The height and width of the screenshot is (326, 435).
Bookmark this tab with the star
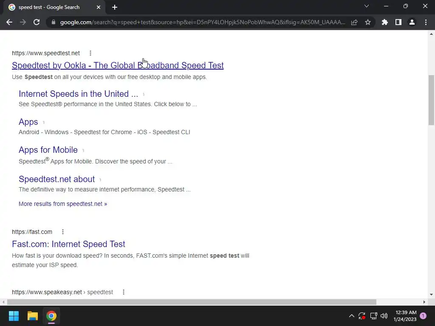point(368,22)
